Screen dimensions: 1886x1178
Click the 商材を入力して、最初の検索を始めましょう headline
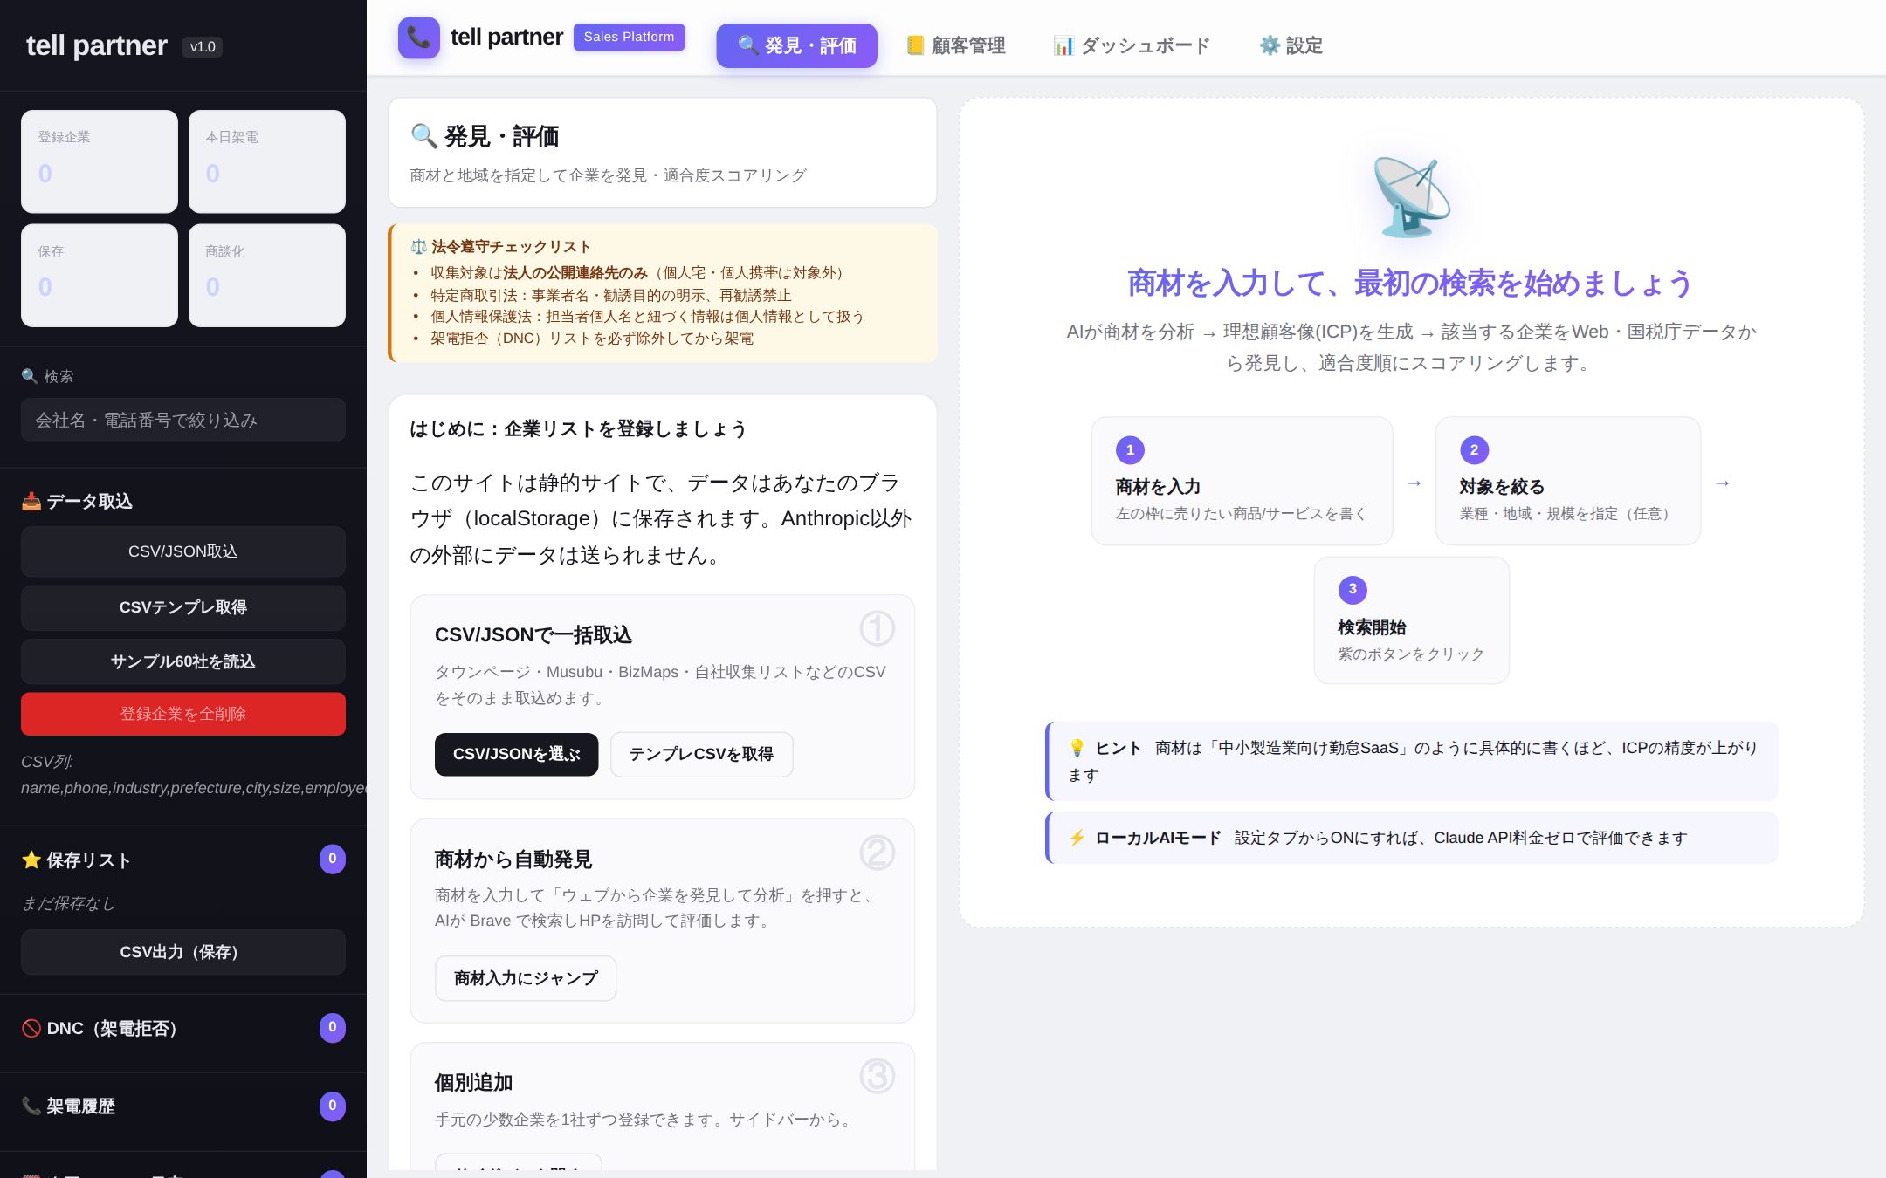1411,283
